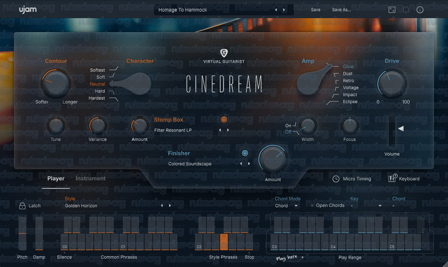Click the Finisher Amount knob

pyautogui.click(x=273, y=159)
